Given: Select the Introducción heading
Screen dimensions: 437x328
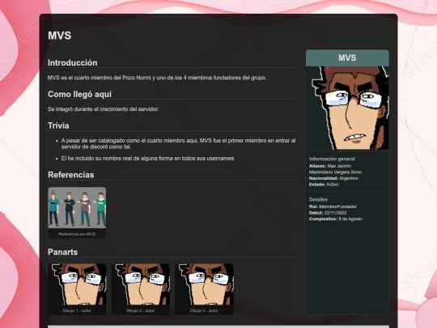Looking at the screenshot, I should click(73, 62).
